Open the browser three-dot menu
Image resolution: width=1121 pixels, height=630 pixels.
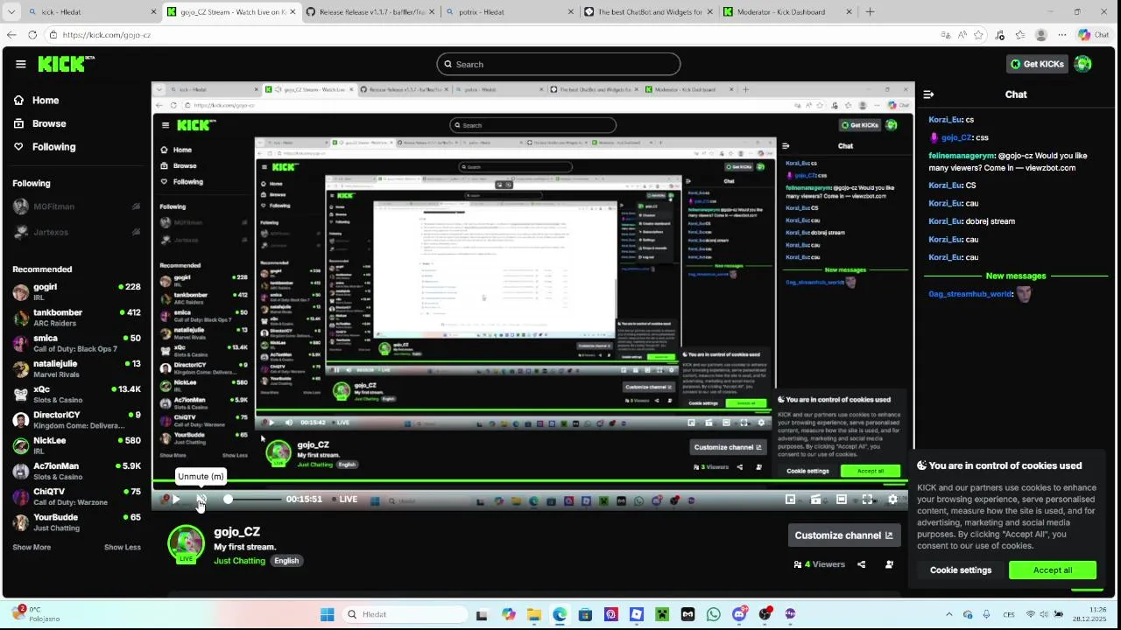(x=1062, y=35)
